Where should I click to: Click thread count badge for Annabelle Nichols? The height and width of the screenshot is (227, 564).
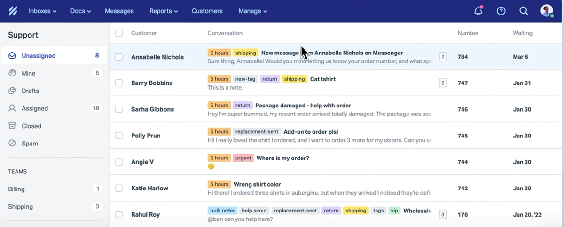point(443,57)
